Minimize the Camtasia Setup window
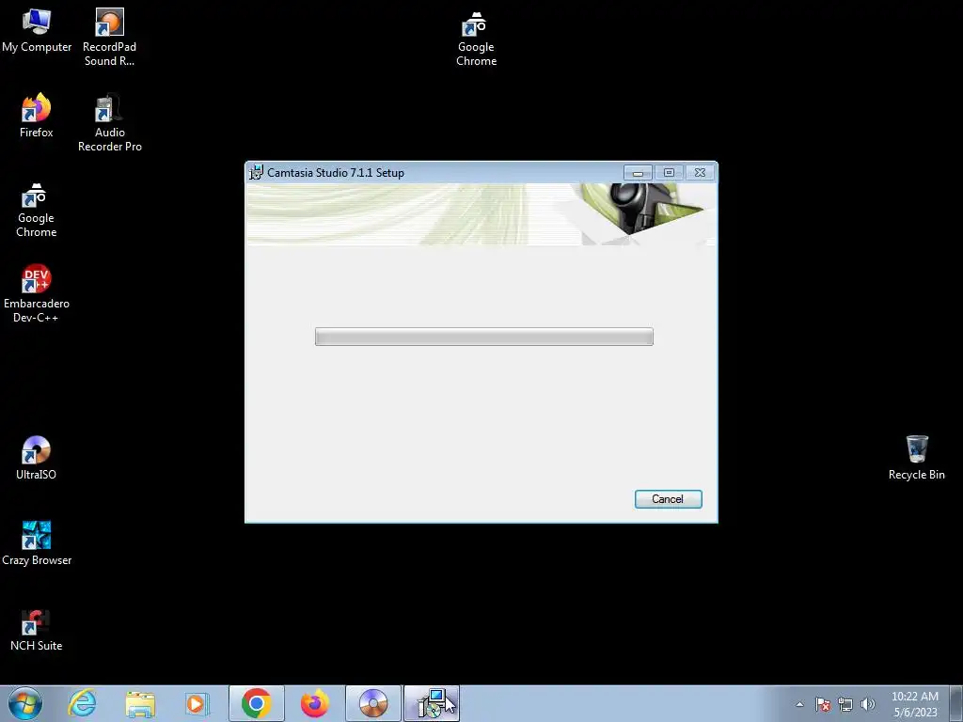This screenshot has height=722, width=963. pos(638,173)
